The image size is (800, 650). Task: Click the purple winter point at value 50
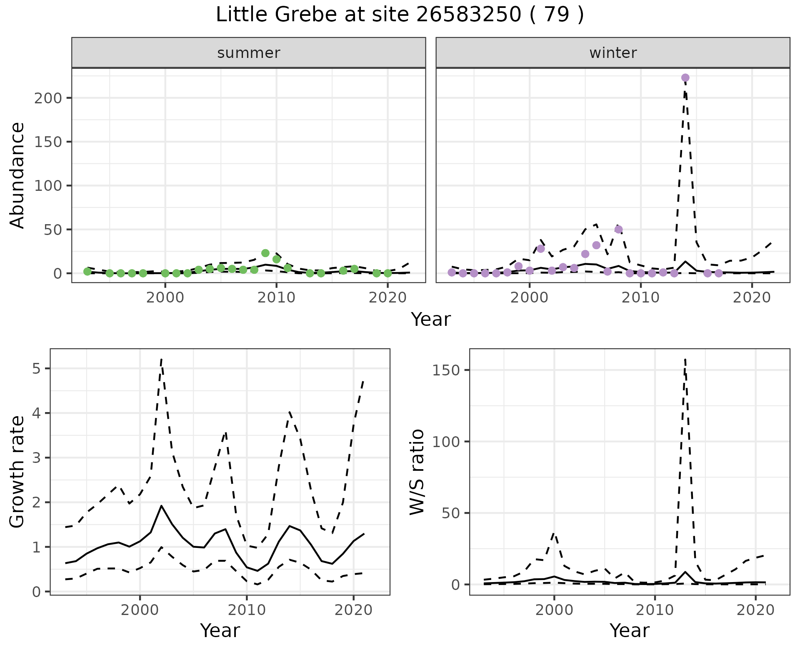(618, 230)
